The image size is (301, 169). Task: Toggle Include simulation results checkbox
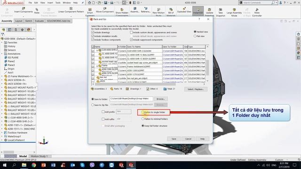pyautogui.click(x=93, y=36)
